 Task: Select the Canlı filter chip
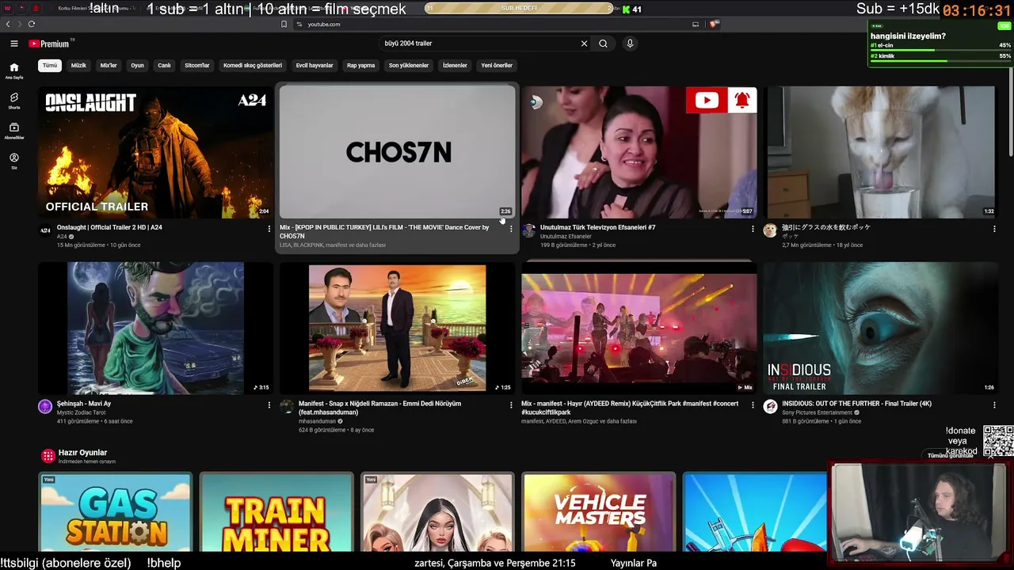tap(164, 66)
